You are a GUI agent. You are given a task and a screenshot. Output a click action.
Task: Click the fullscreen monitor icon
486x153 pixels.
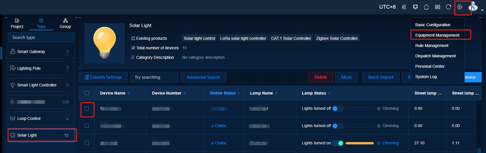(x=415, y=7)
